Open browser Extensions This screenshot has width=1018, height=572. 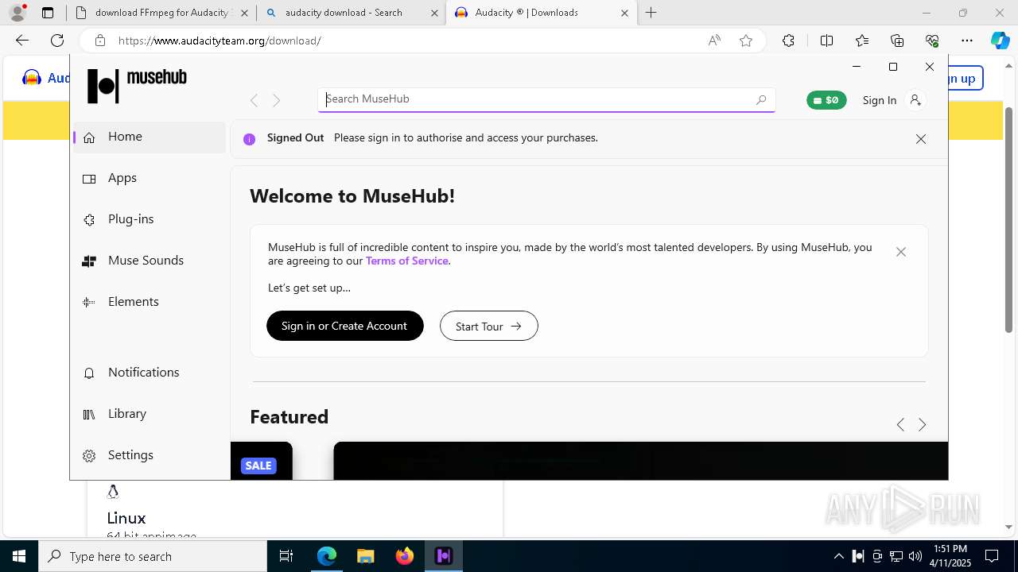pyautogui.click(x=788, y=41)
